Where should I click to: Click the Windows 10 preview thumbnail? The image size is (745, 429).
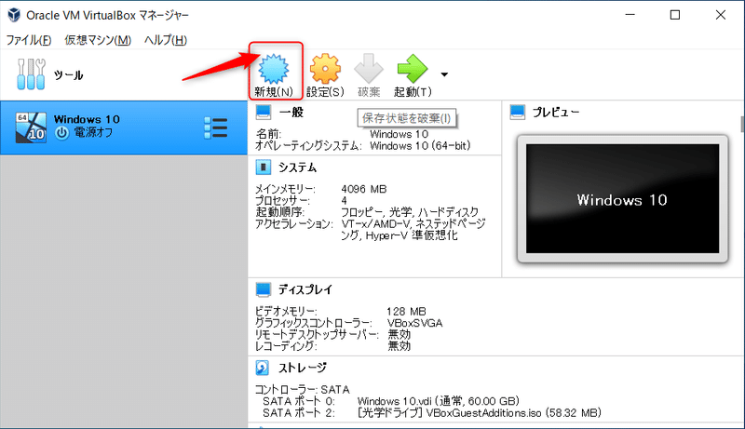point(622,199)
